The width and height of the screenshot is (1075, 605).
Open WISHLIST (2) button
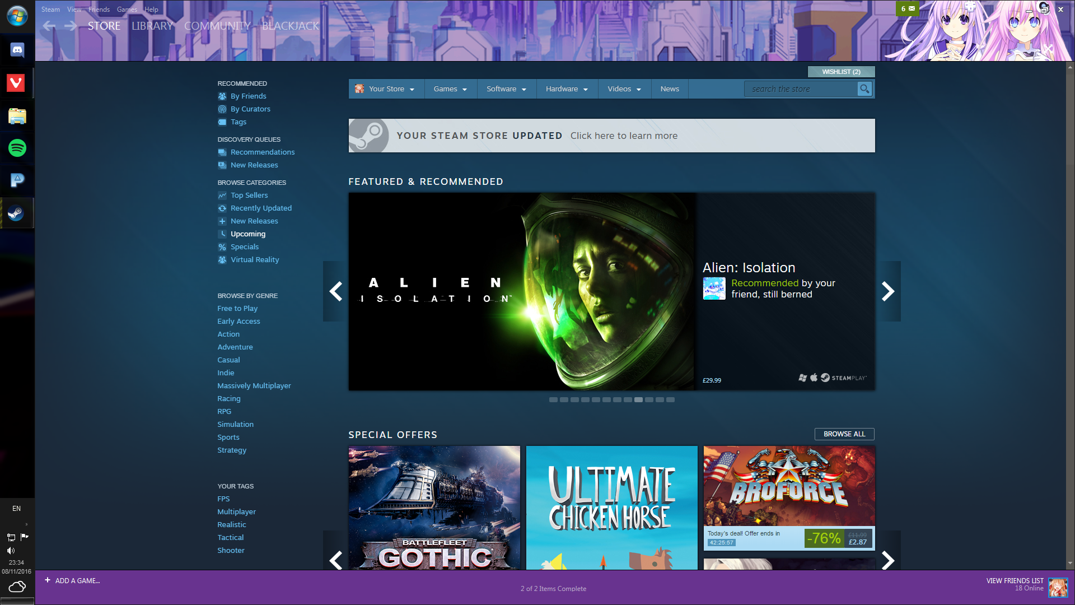tap(841, 72)
